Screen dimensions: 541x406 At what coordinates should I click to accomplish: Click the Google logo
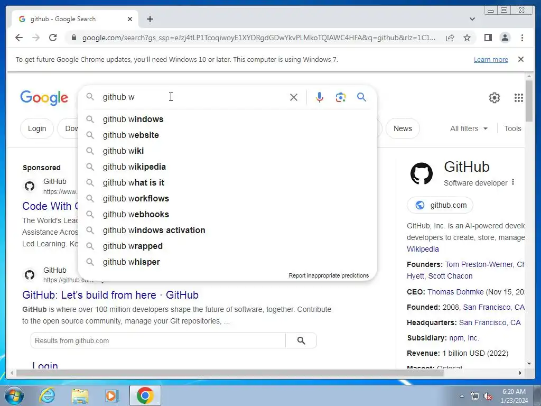point(44,98)
